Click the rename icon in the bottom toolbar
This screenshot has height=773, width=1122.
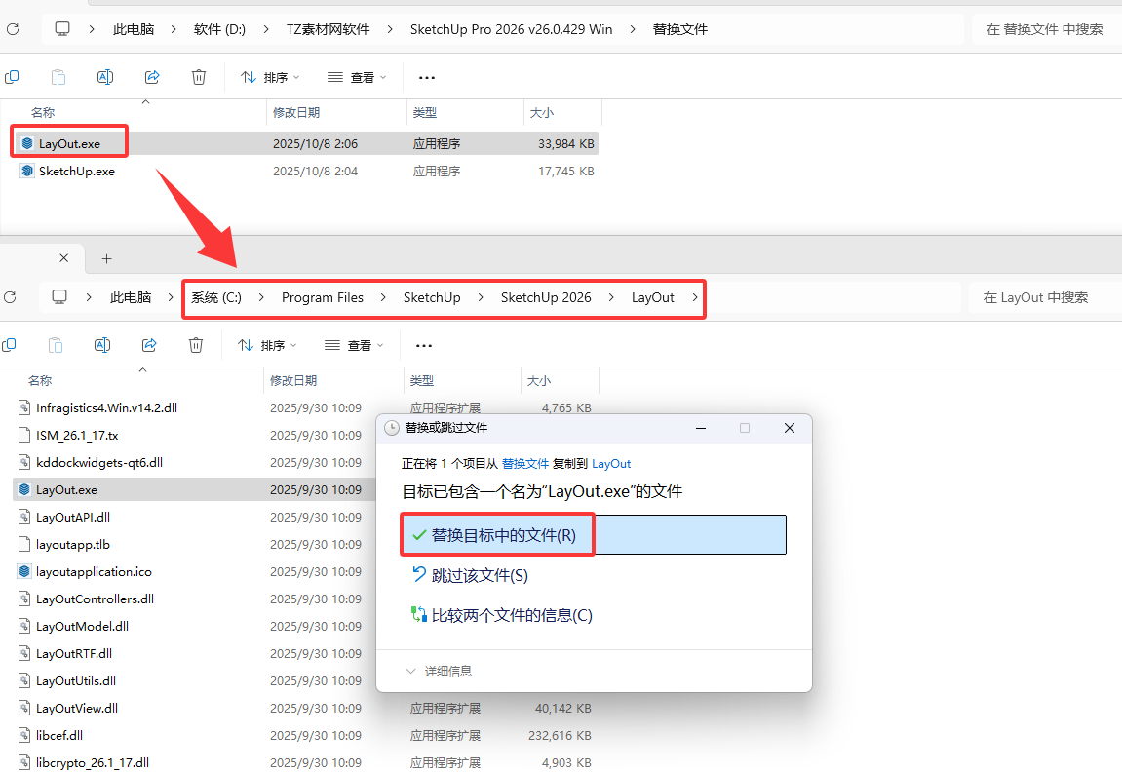point(101,345)
